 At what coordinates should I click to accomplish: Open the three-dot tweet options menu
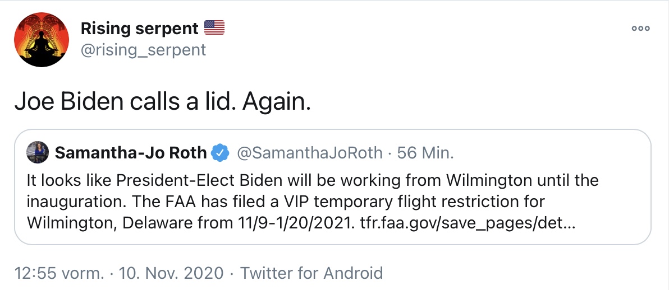(641, 29)
